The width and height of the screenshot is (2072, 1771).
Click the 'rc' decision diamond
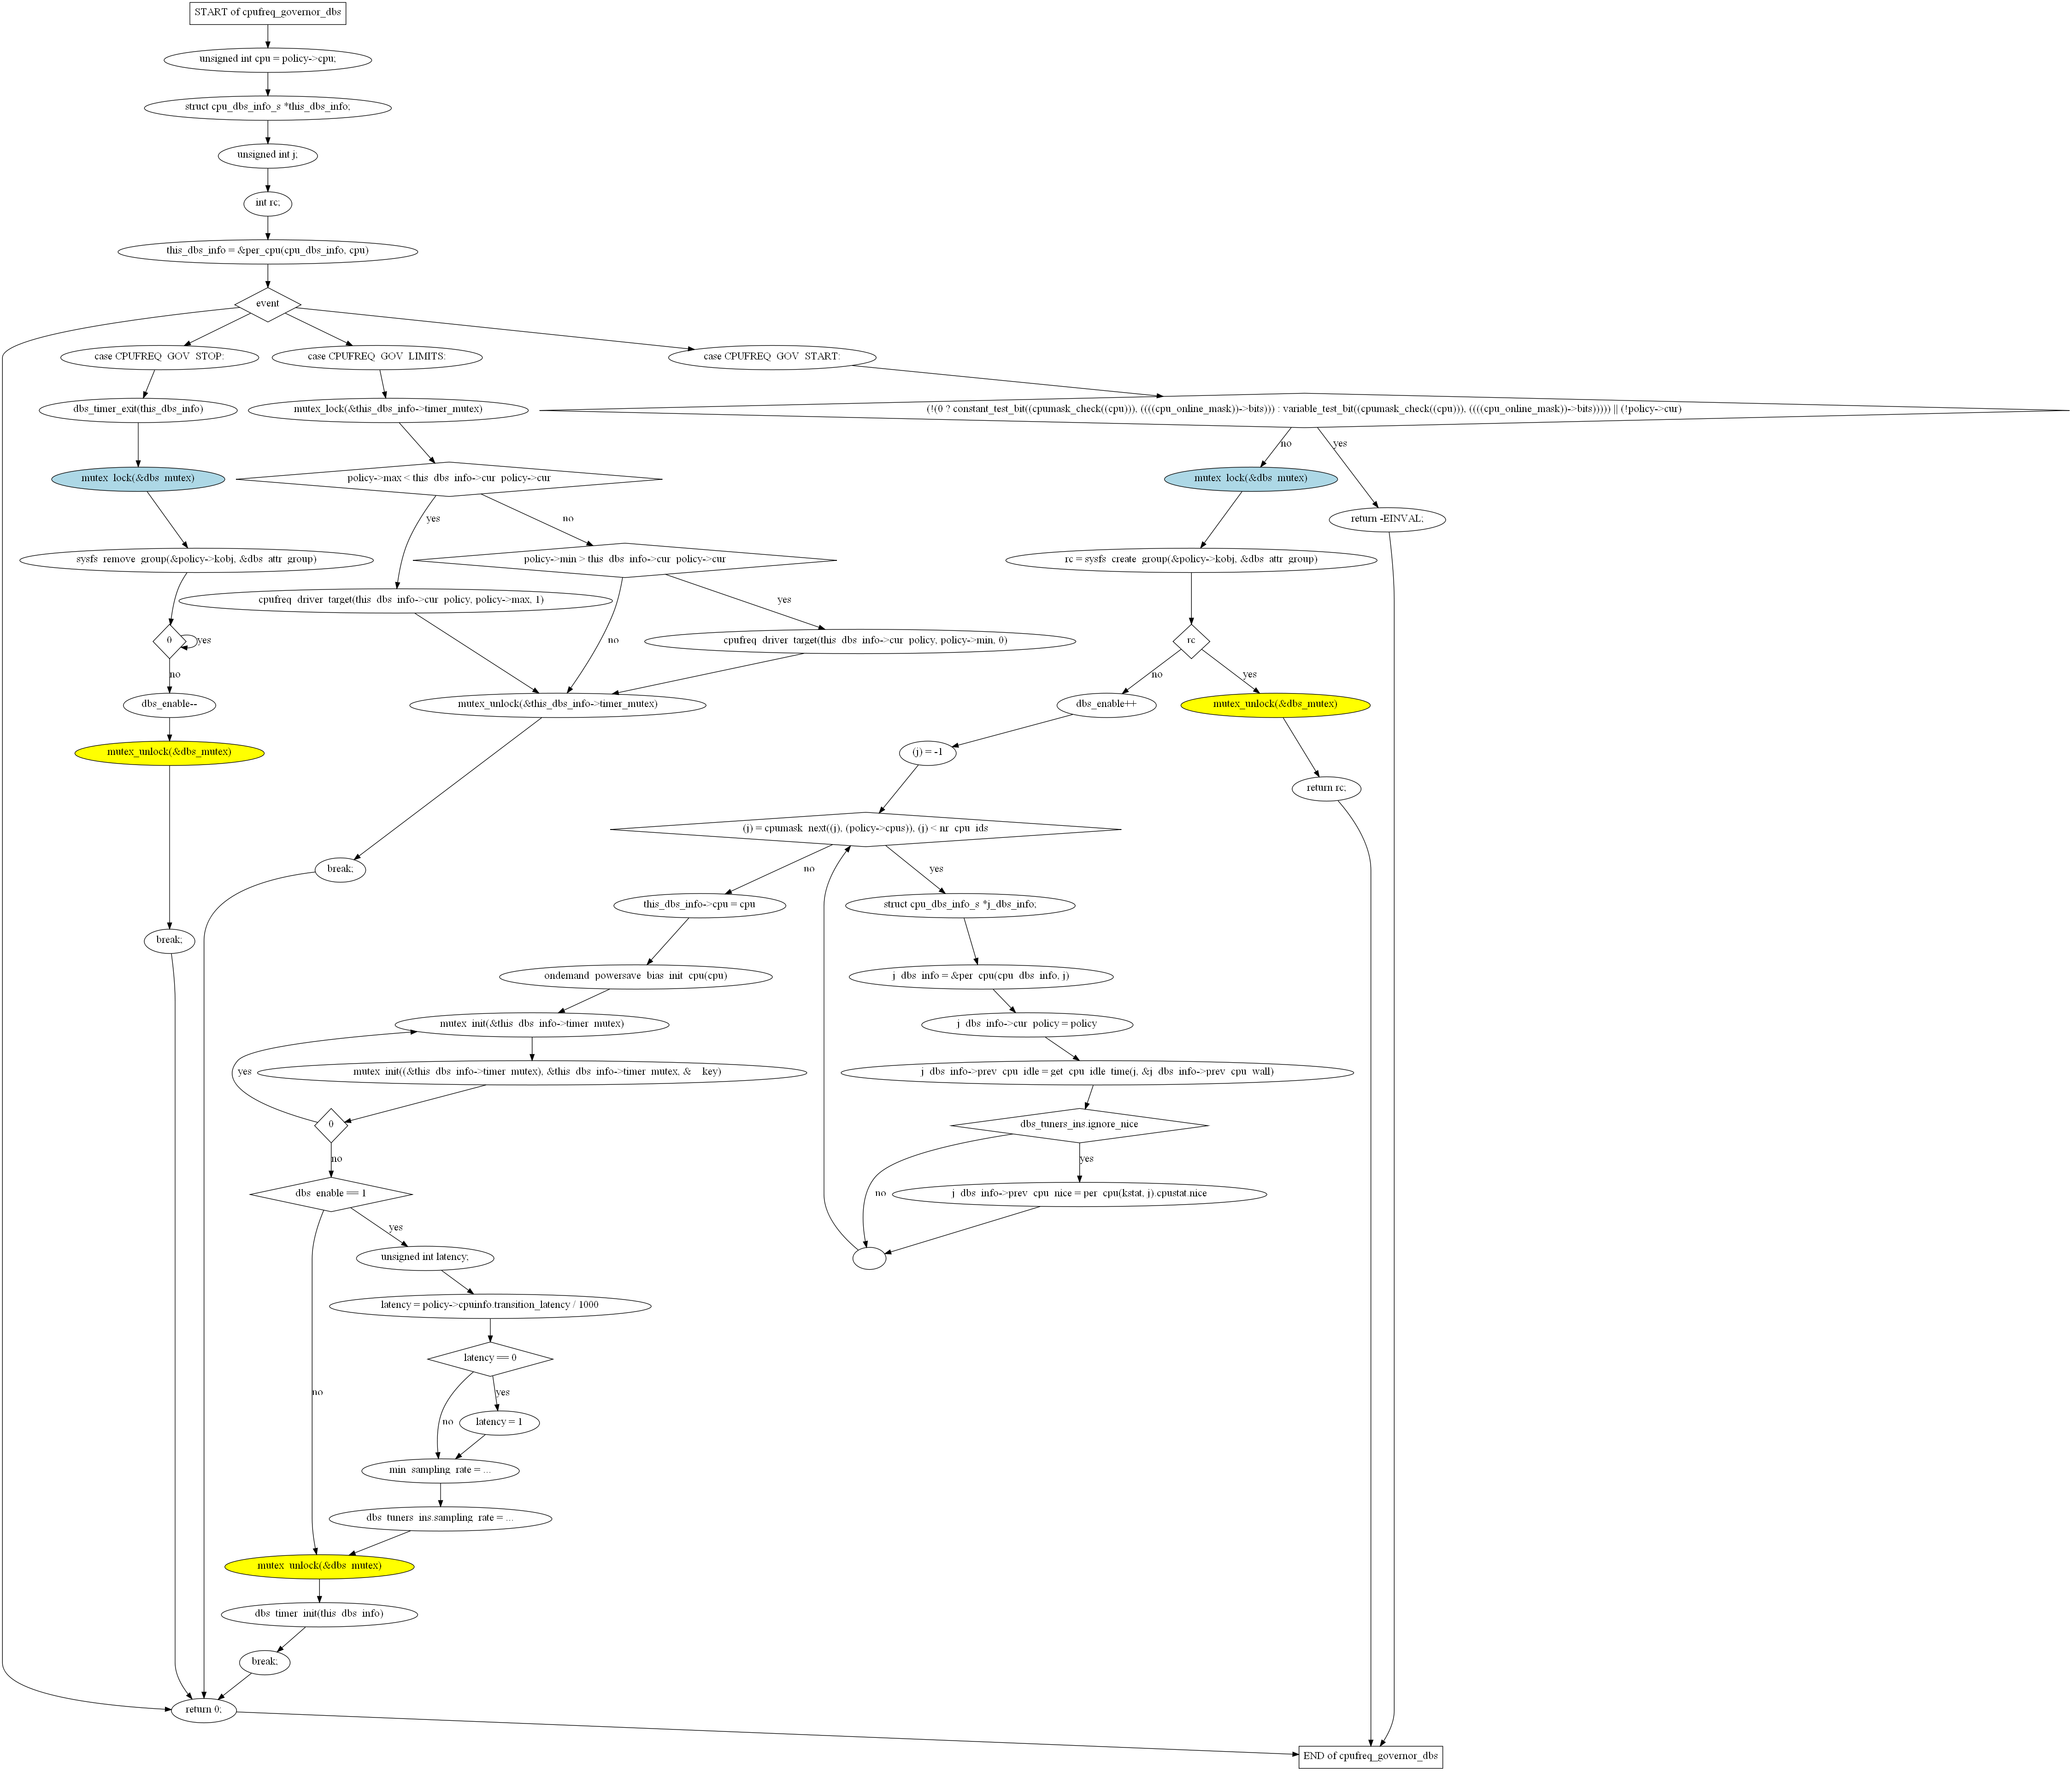tap(1191, 641)
